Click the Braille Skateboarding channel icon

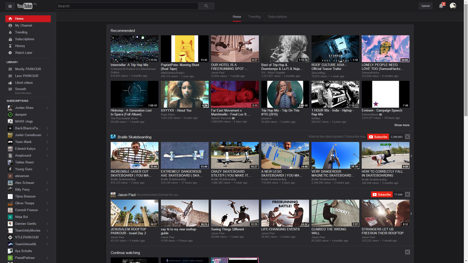[x=113, y=137]
